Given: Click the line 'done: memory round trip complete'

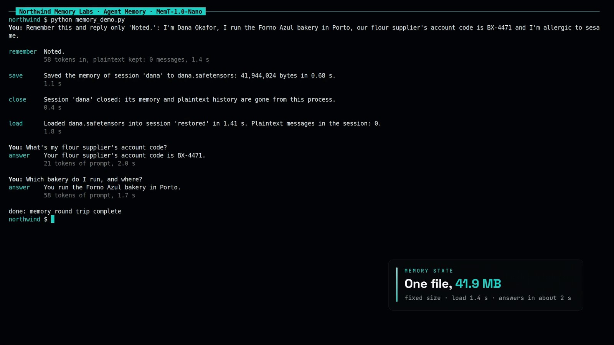Looking at the screenshot, I should 65,211.
